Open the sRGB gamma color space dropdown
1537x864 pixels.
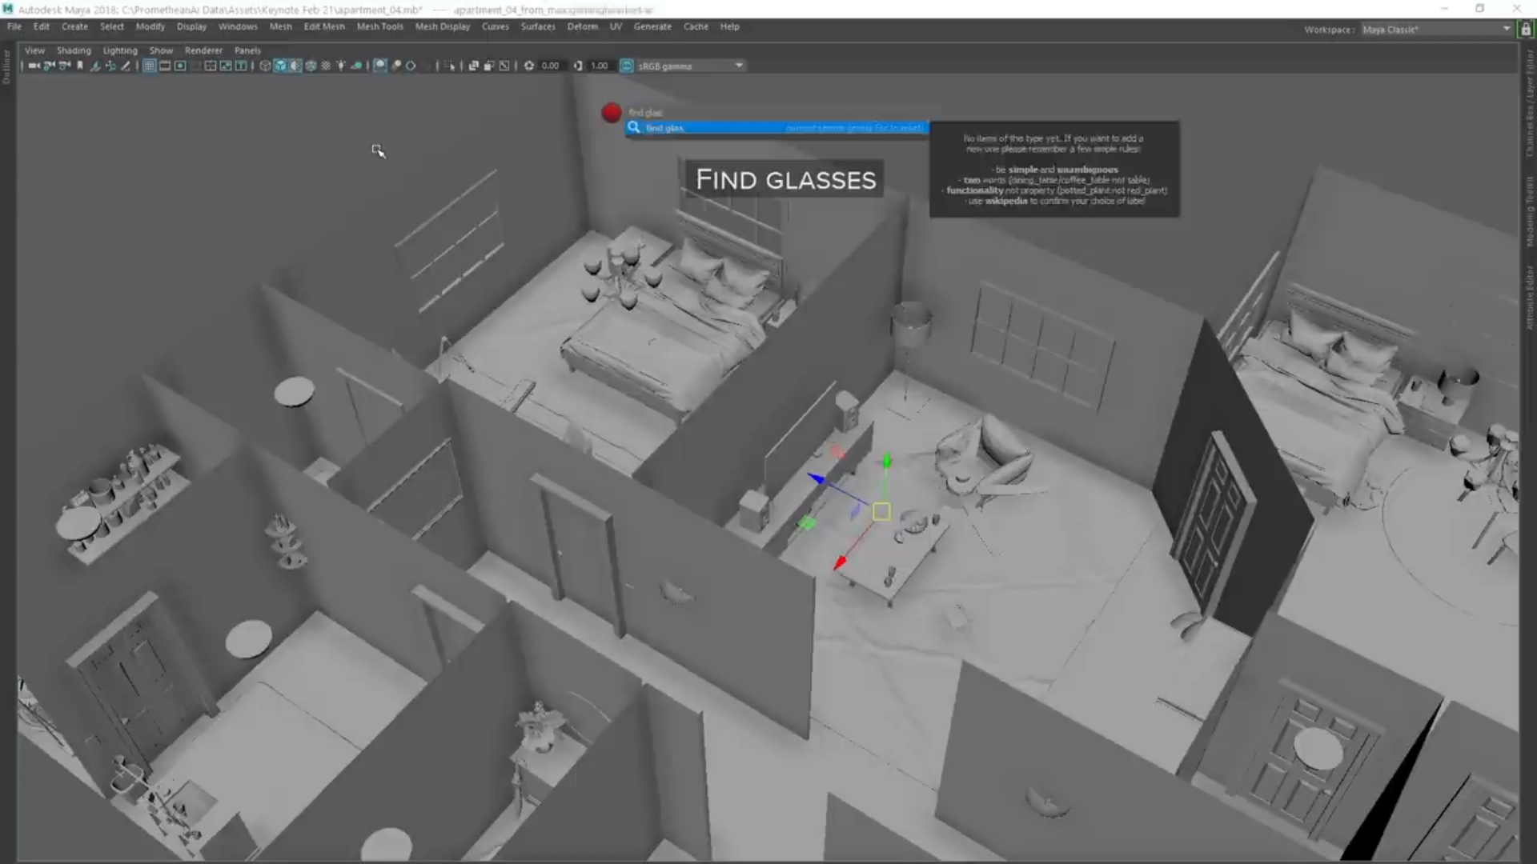(x=691, y=66)
